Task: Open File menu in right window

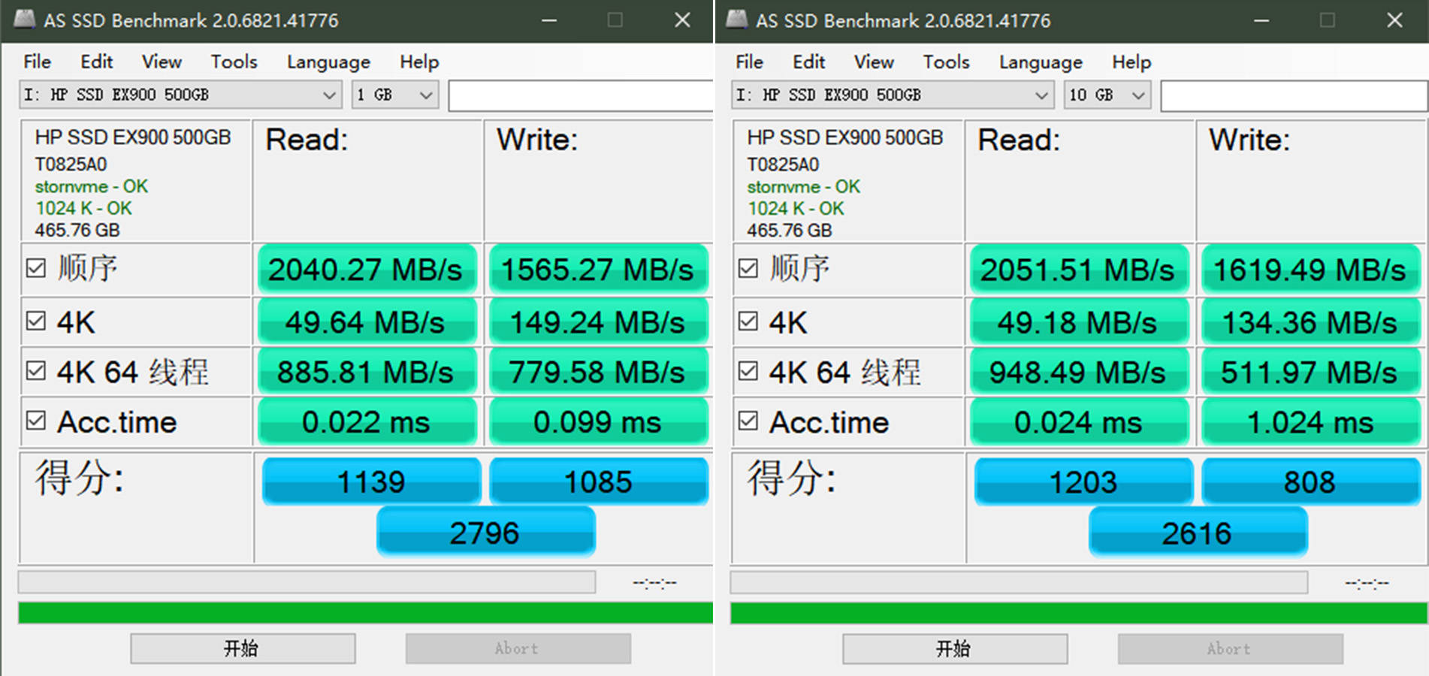Action: point(750,62)
